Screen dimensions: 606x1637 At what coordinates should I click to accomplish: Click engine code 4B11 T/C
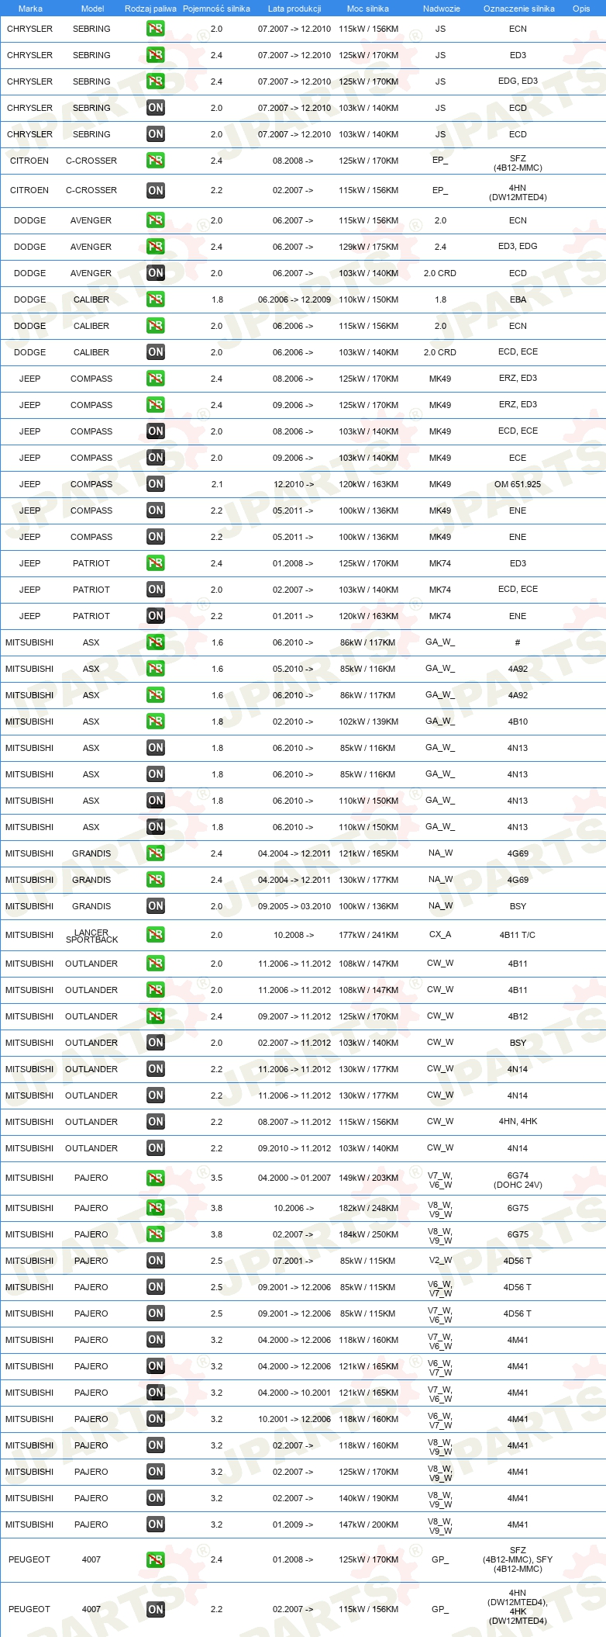click(518, 935)
